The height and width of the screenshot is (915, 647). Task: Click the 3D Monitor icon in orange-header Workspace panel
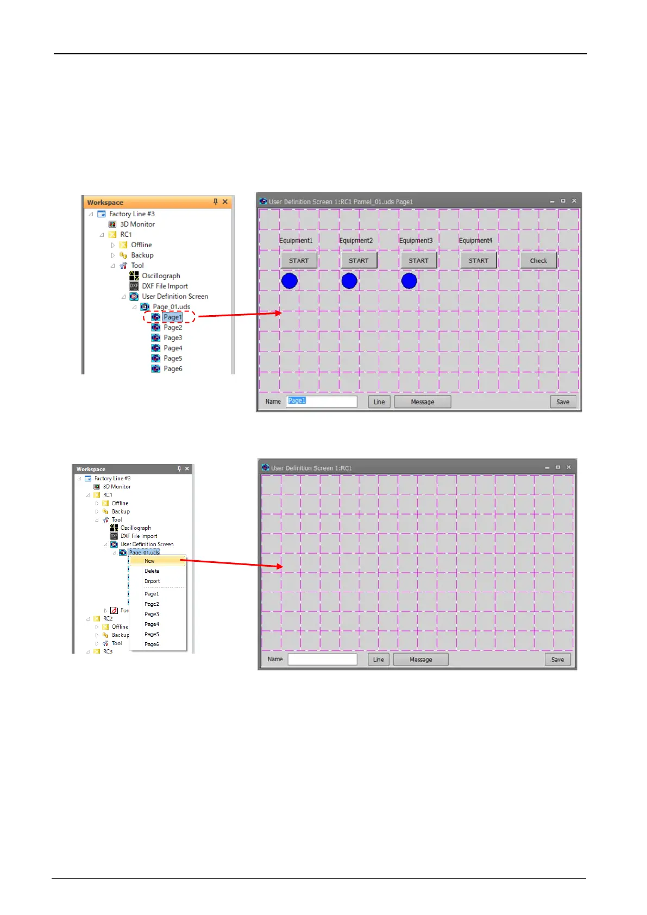(112, 224)
